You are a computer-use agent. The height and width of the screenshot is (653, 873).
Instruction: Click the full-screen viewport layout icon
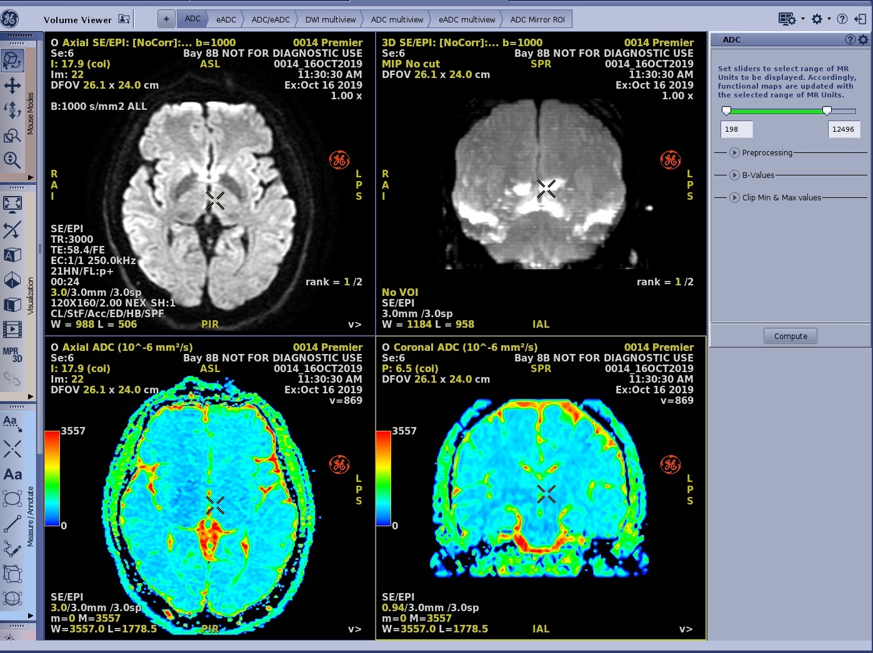[12, 204]
